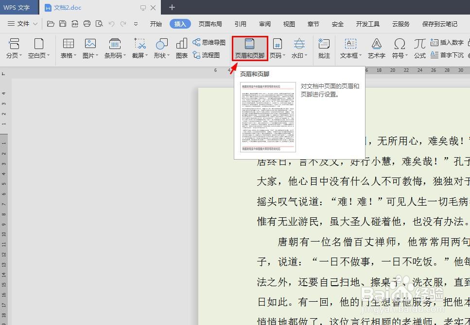Insert a 条形码 barcode
470x325 pixels.
tap(115, 48)
